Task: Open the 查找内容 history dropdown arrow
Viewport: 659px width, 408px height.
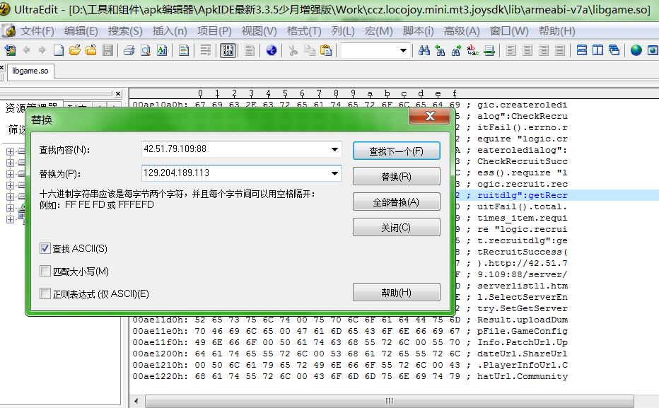Action: point(334,150)
